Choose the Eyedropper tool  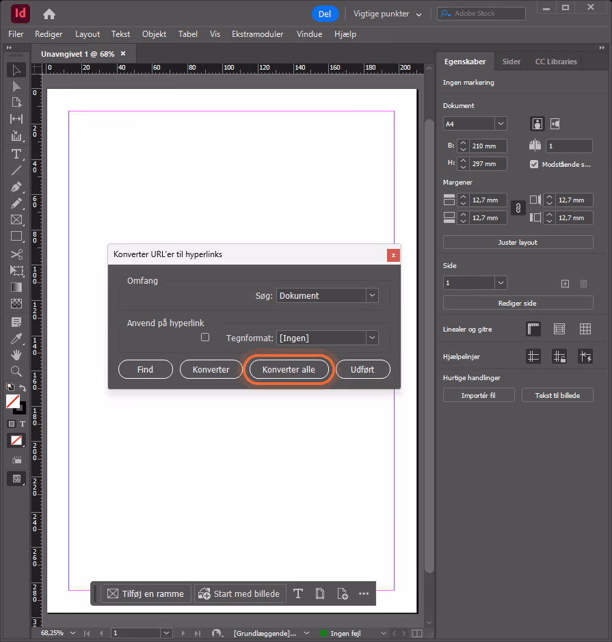click(x=16, y=338)
